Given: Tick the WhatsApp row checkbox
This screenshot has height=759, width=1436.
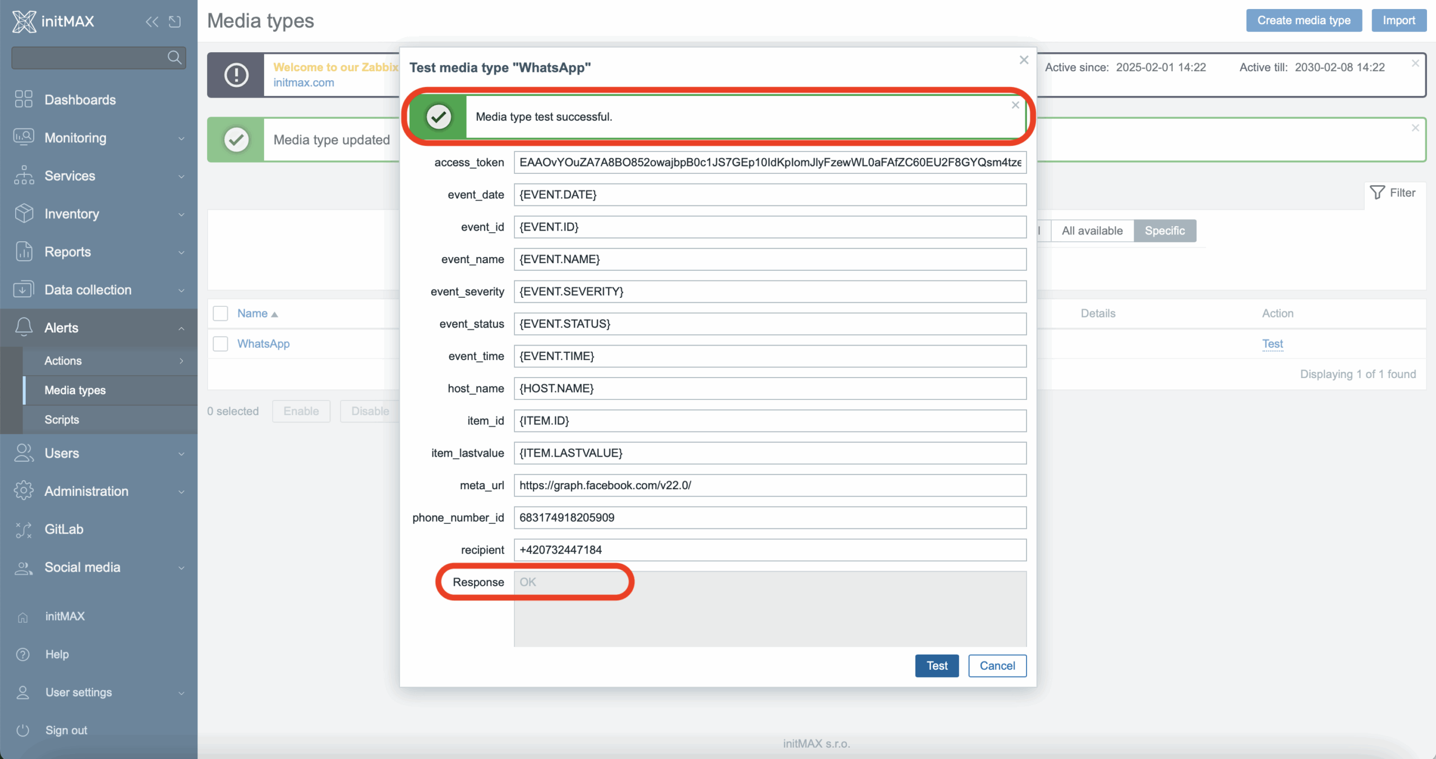Looking at the screenshot, I should pos(220,343).
